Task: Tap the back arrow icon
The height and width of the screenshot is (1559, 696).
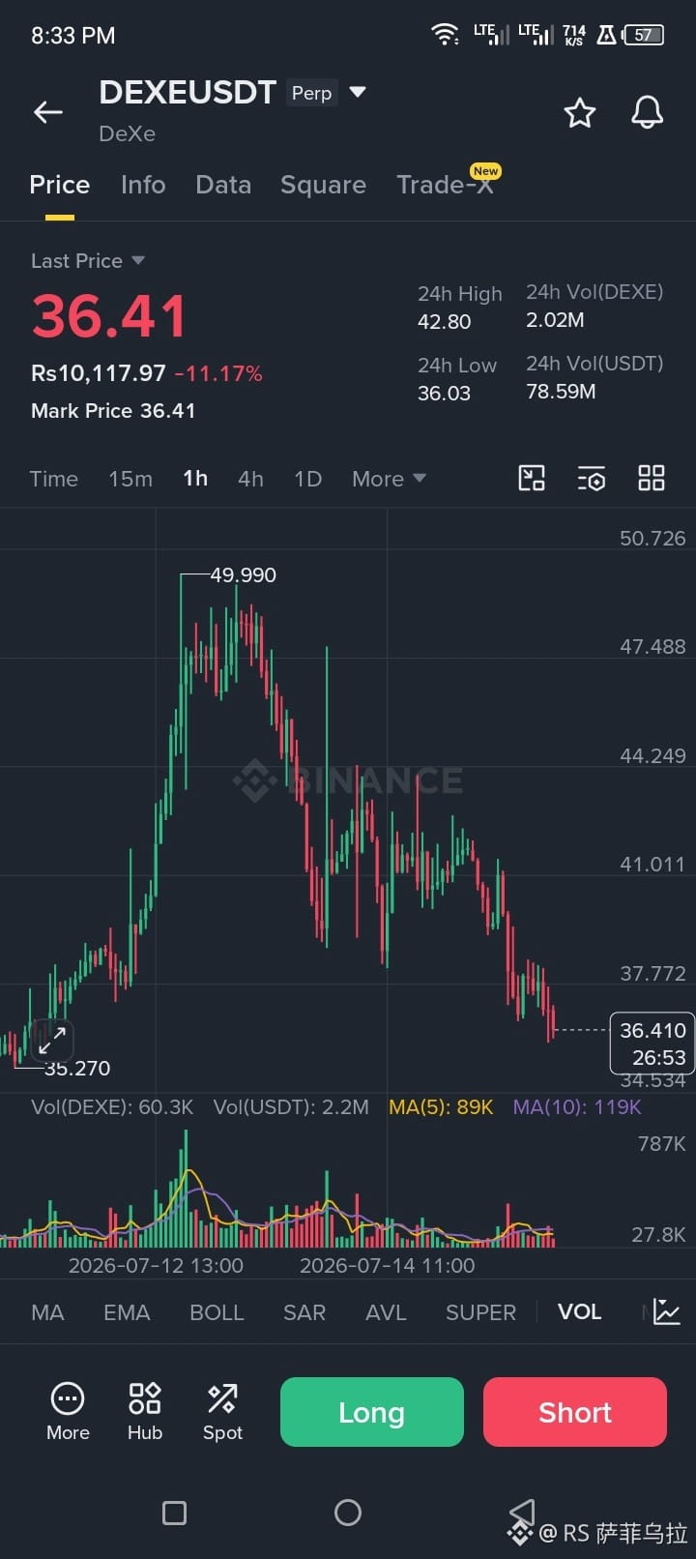Action: [x=48, y=112]
